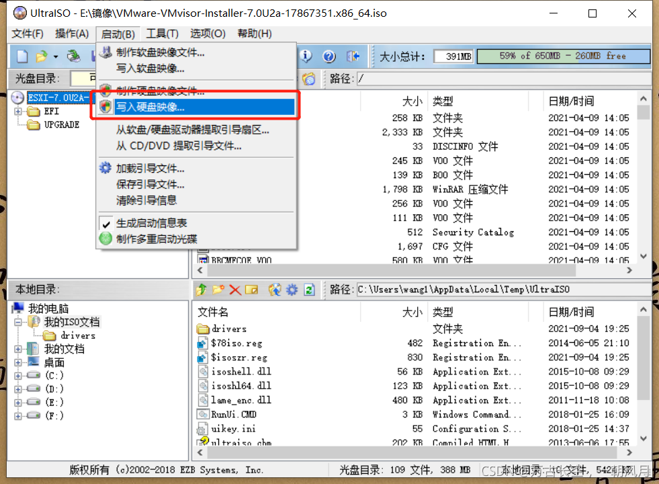Choose 清除引导信息 menu entry
659x484 pixels.
click(x=146, y=200)
